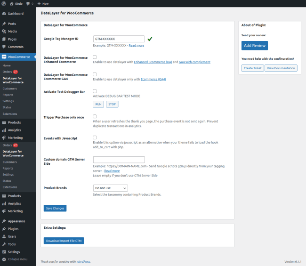Click the home icon beside titulo
This screenshot has height=266, width=306.
[11, 3]
